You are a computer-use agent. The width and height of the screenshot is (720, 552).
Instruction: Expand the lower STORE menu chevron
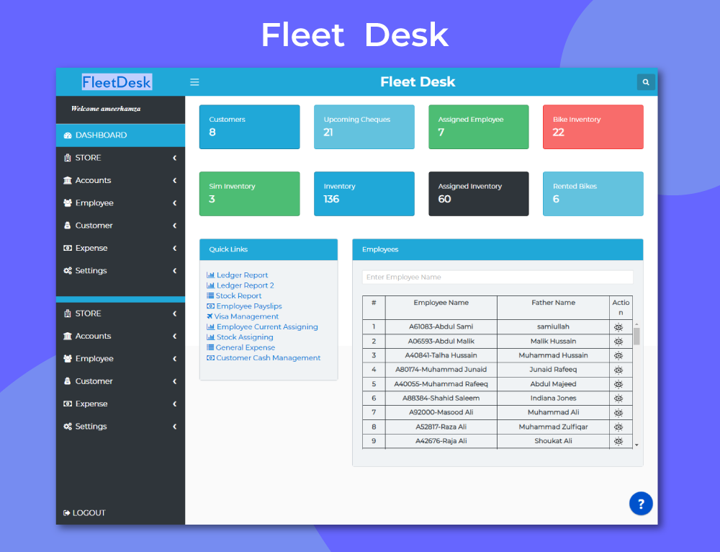click(x=174, y=313)
